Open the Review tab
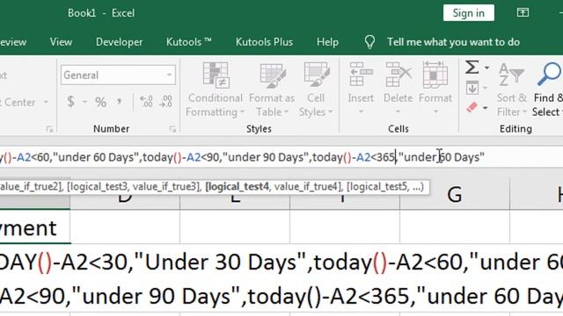The width and height of the screenshot is (563, 316). [13, 42]
